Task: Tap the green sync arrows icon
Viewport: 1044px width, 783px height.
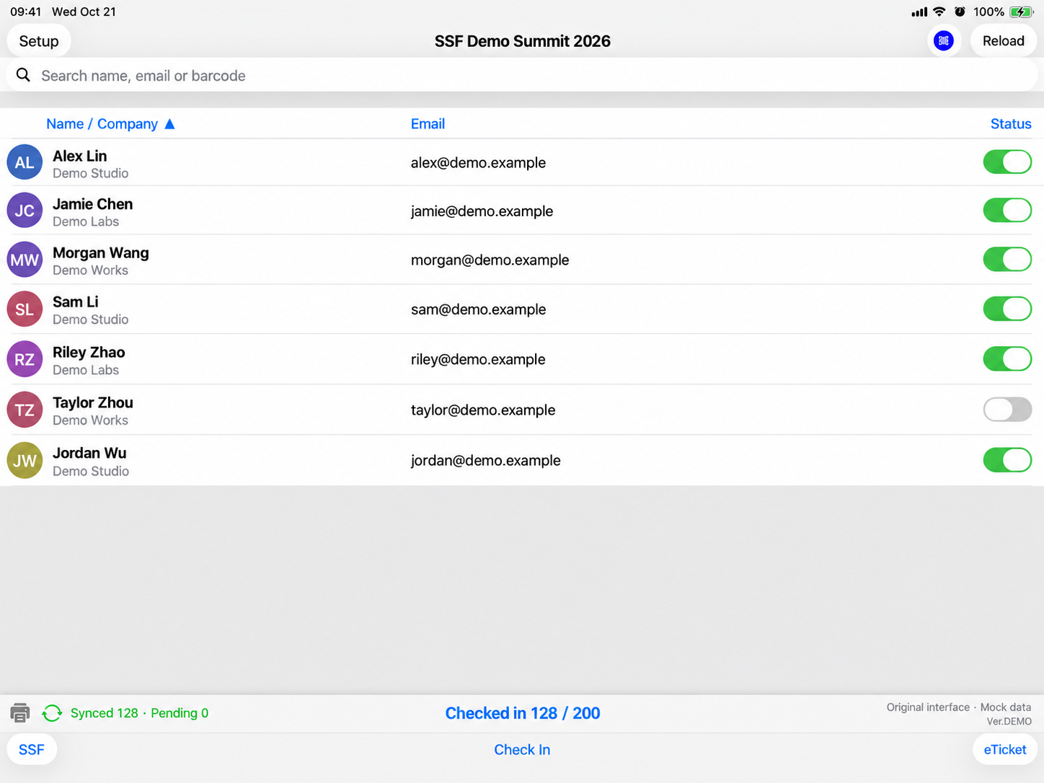Action: coord(52,713)
